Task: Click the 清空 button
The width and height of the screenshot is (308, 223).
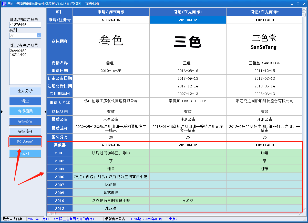Action: [25, 101]
